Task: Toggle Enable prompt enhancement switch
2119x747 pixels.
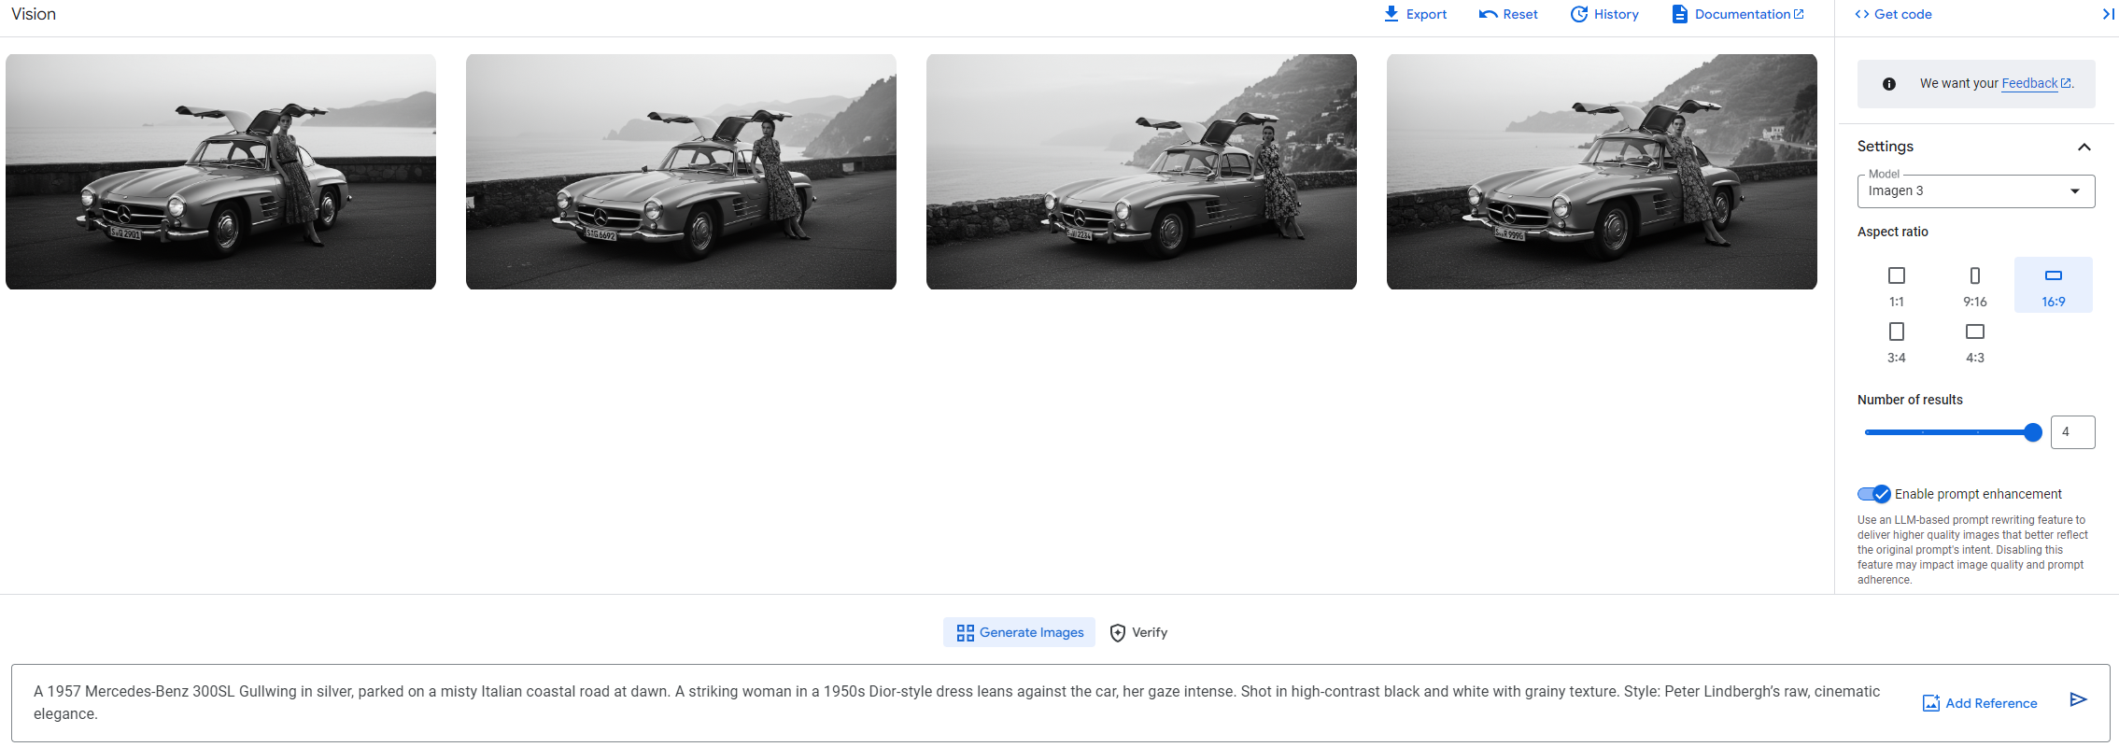Action: point(1873,494)
